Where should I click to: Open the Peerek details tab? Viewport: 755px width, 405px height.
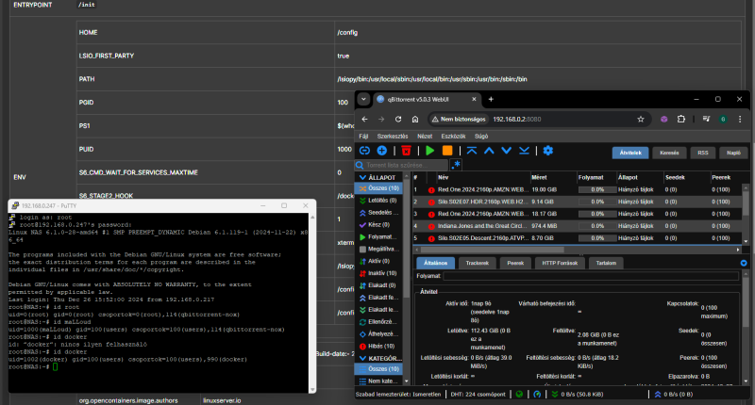click(515, 263)
